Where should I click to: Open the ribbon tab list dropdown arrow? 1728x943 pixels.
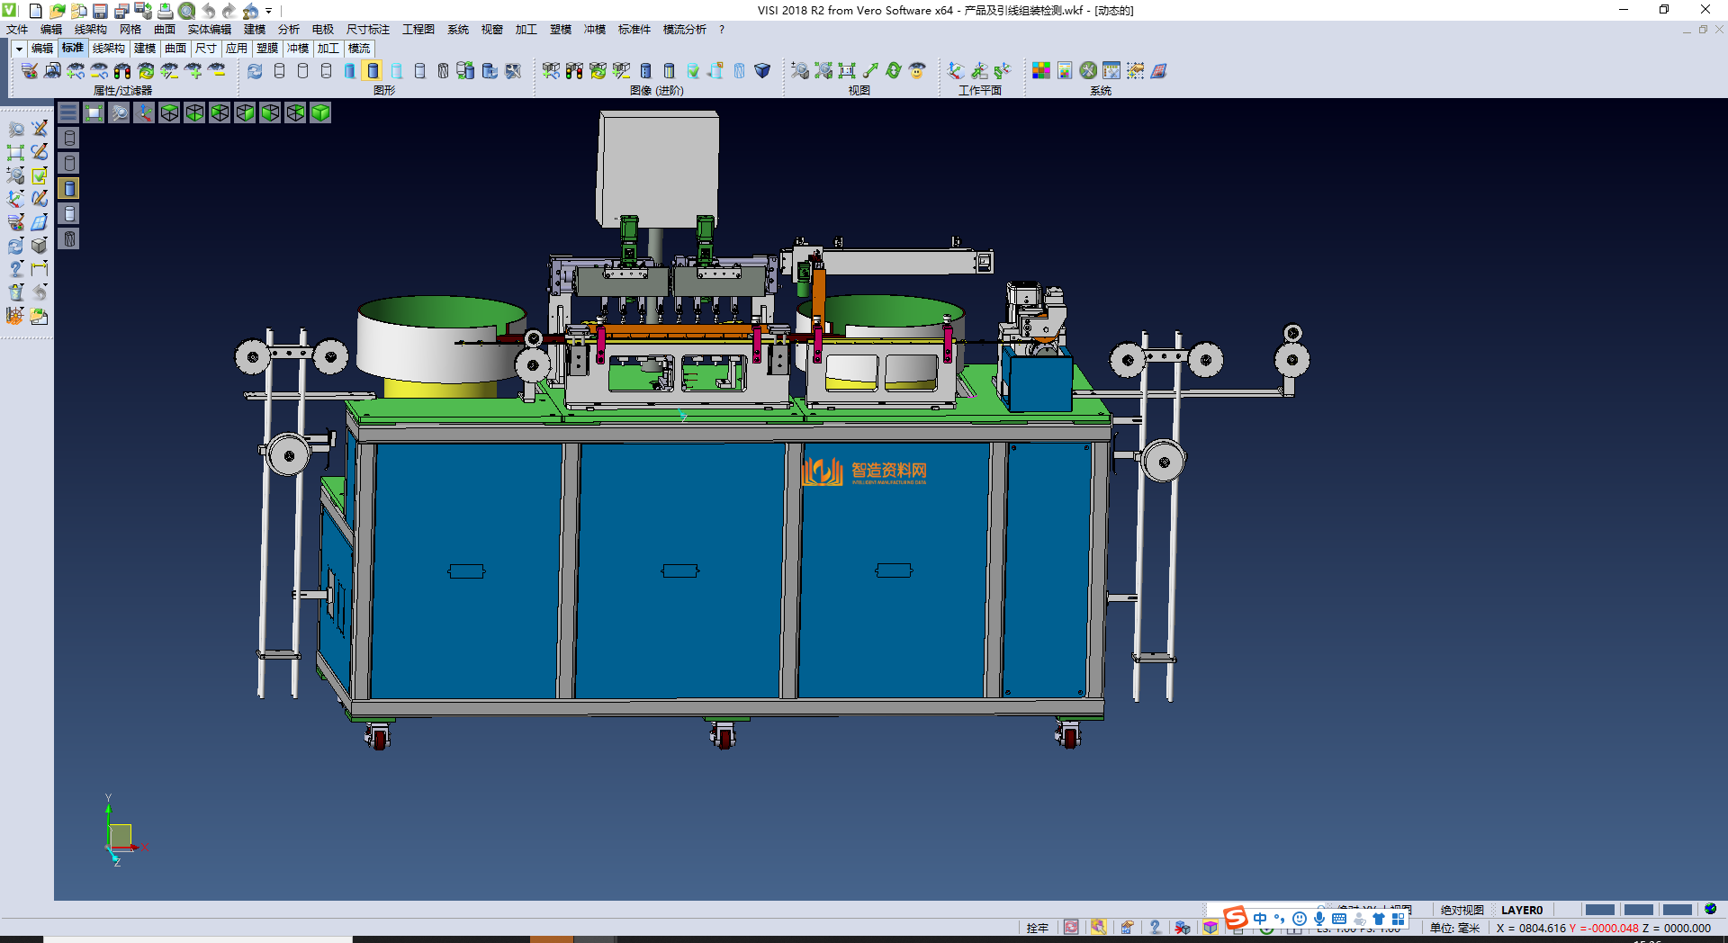coord(18,49)
